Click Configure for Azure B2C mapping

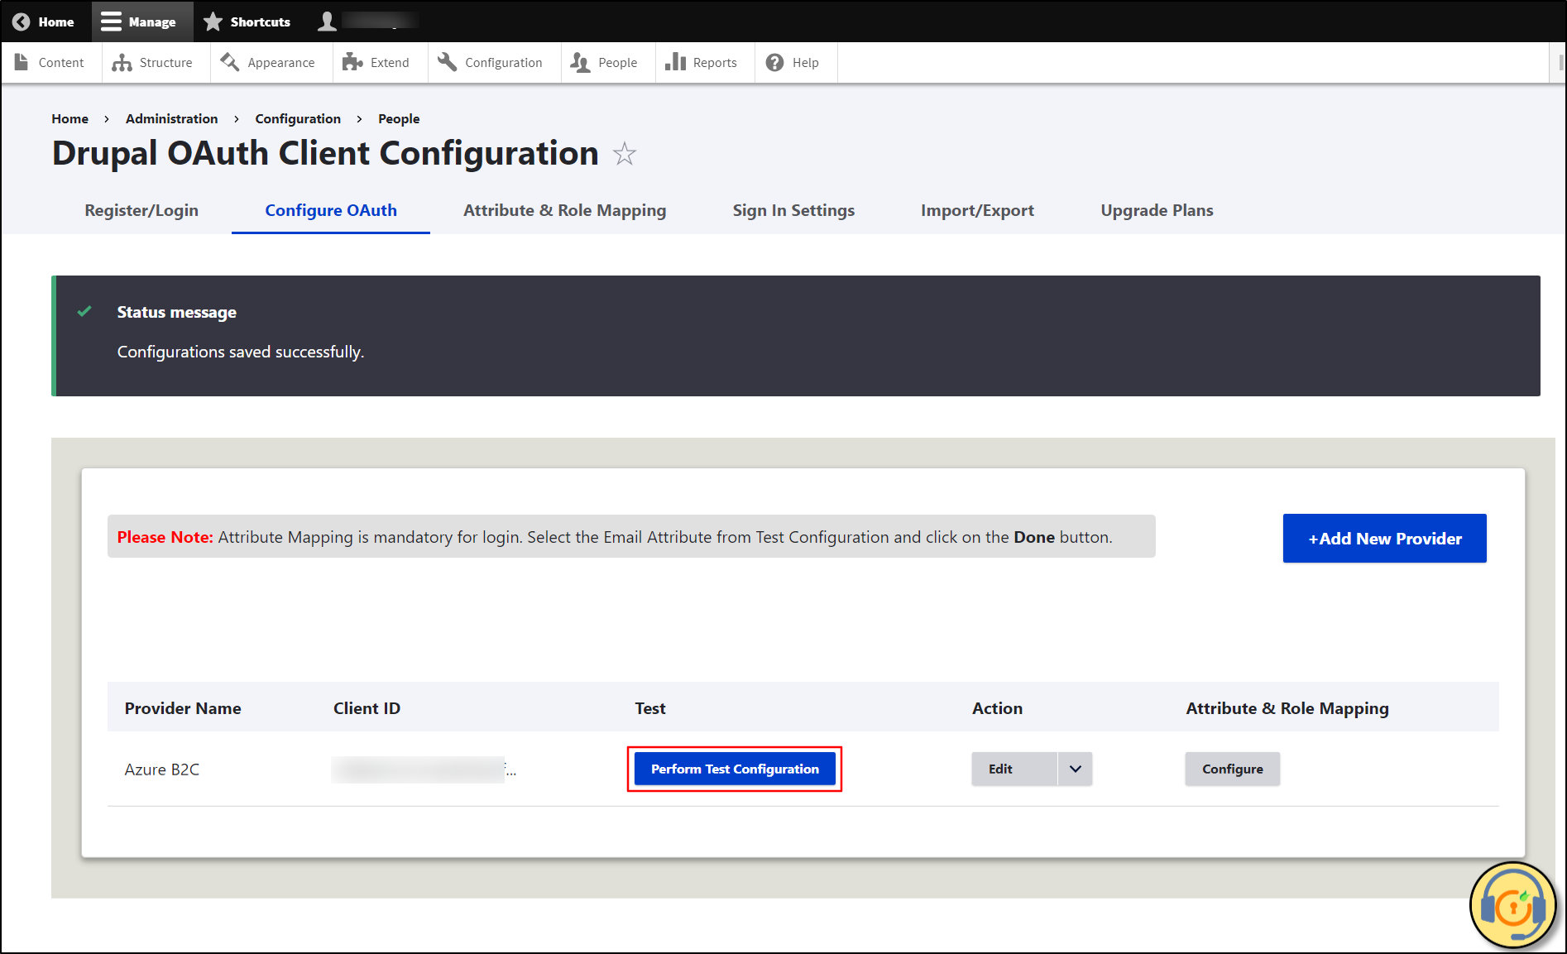[1232, 769]
